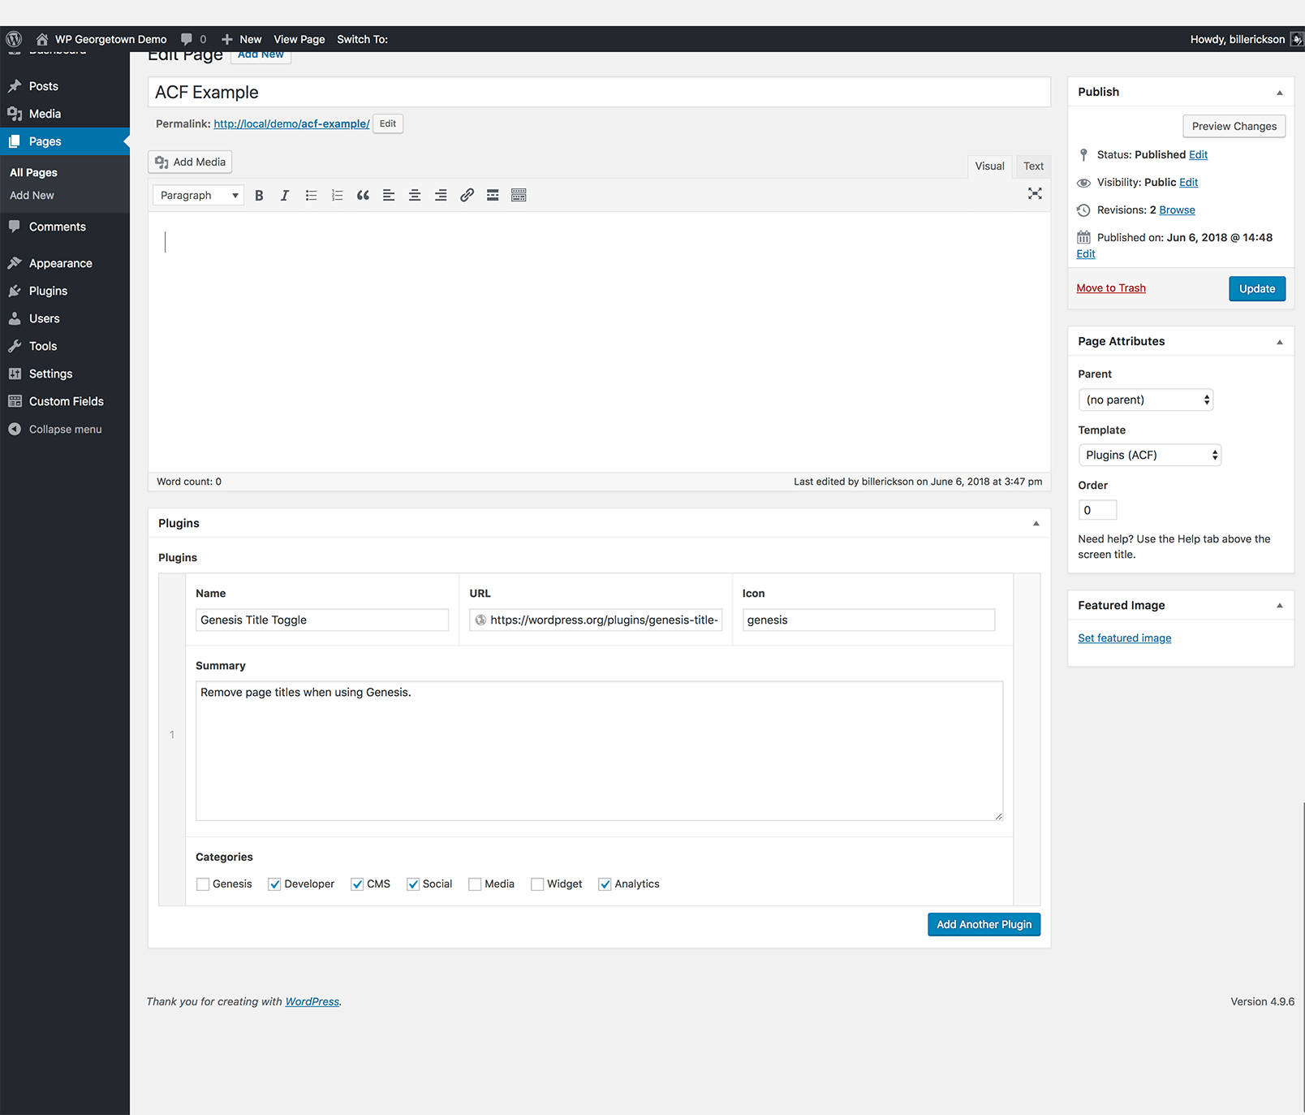1305x1115 pixels.
Task: Click the Summary textarea
Action: (599, 750)
